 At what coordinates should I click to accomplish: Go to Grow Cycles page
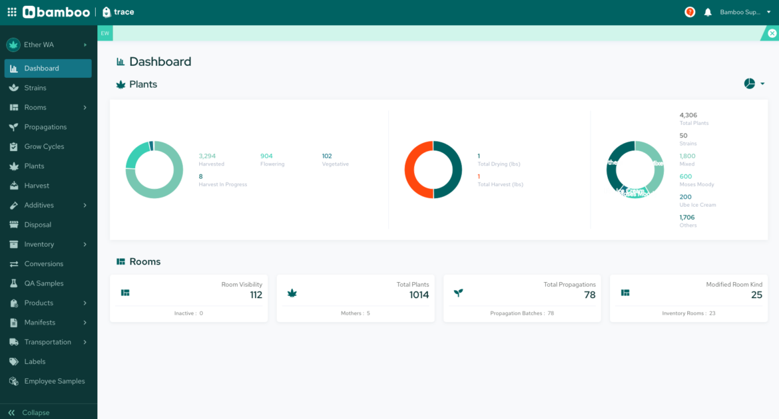click(44, 146)
